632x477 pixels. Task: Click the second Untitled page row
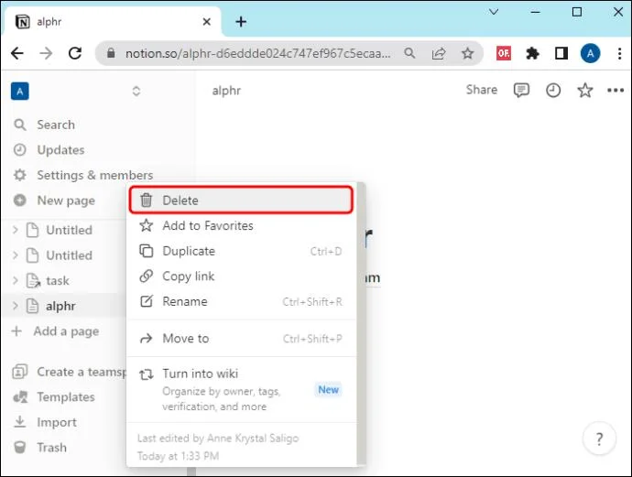click(69, 255)
